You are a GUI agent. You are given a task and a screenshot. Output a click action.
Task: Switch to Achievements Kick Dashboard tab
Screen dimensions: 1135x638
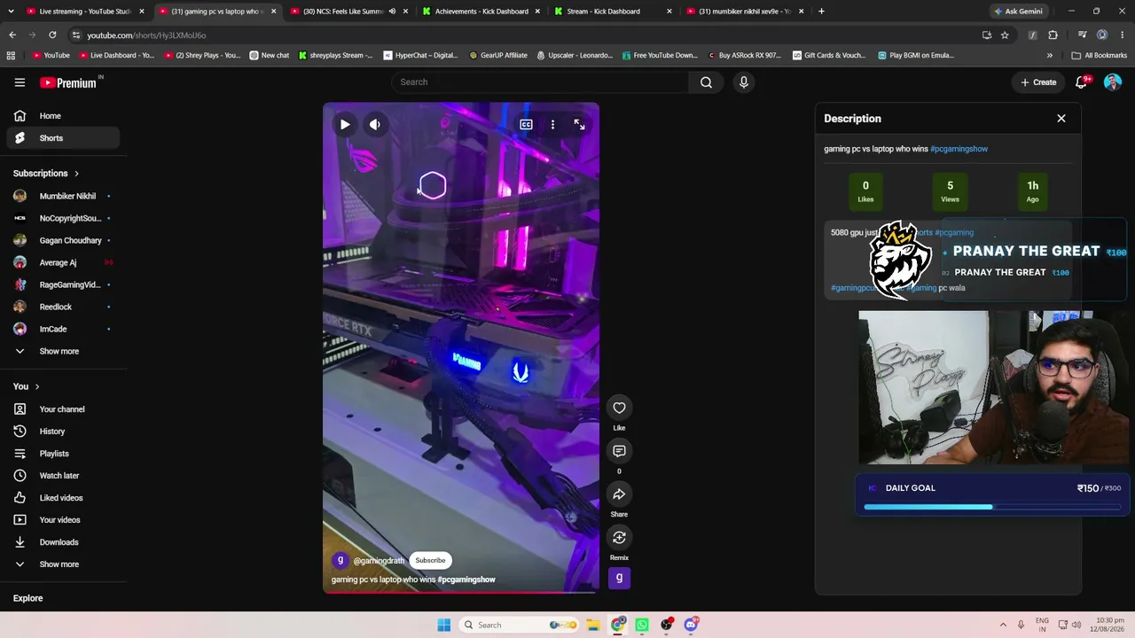[x=482, y=12]
